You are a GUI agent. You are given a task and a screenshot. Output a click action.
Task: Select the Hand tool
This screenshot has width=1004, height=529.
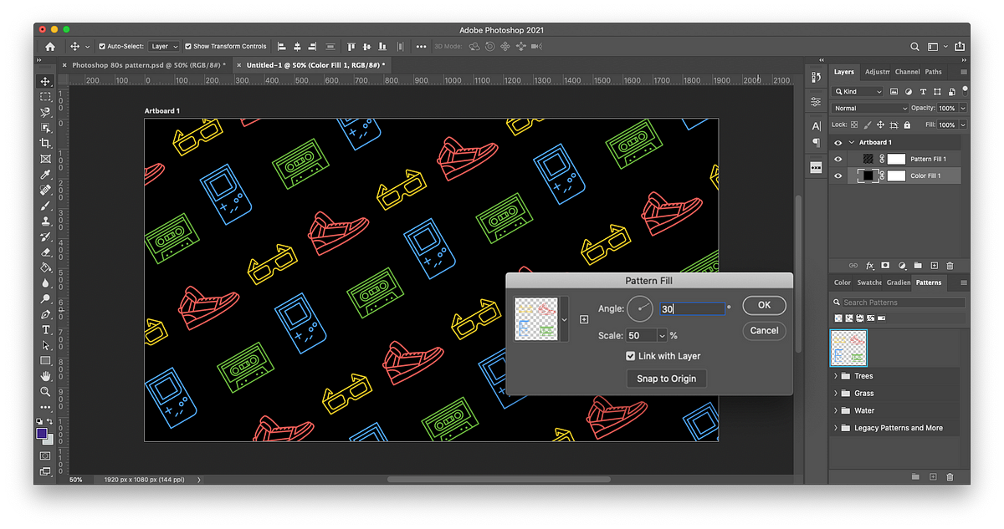[x=46, y=377]
